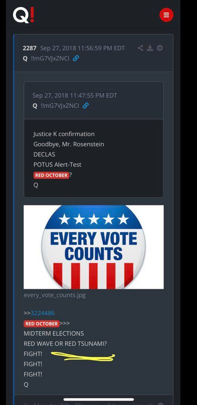
Task: Tap the partially visible icon at bottom right
Action: click(160, 403)
